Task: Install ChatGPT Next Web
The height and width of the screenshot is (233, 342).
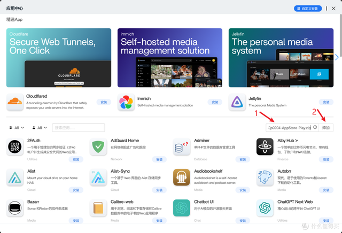Action: [x=326, y=221]
